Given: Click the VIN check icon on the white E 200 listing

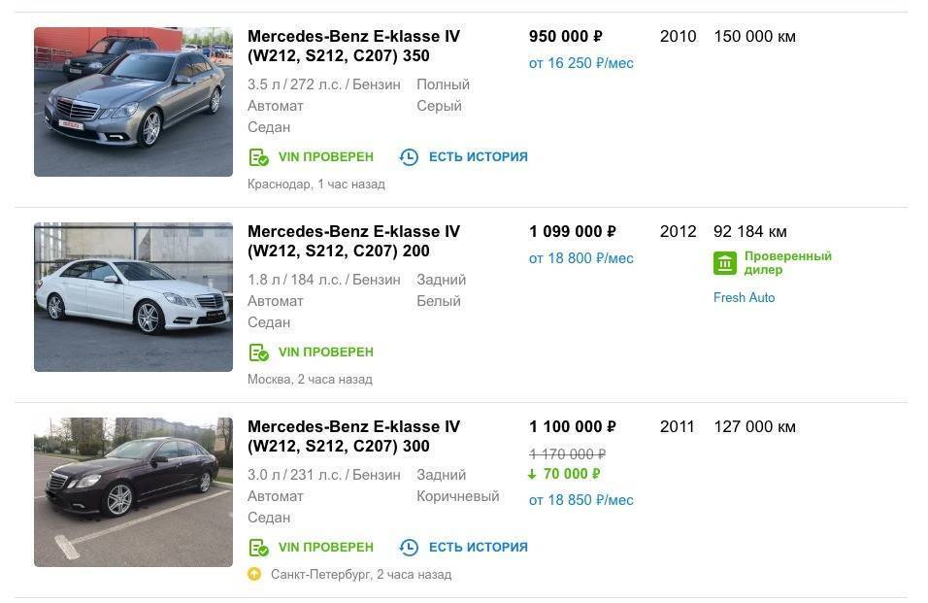Looking at the screenshot, I should point(258,352).
